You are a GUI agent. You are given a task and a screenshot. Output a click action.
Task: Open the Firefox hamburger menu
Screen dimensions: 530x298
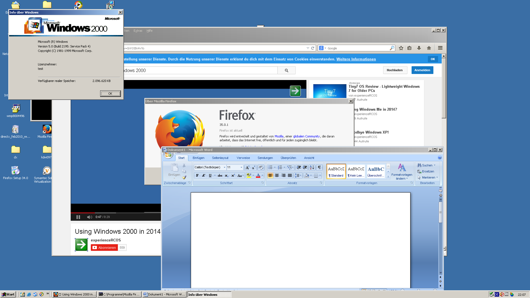pyautogui.click(x=440, y=48)
